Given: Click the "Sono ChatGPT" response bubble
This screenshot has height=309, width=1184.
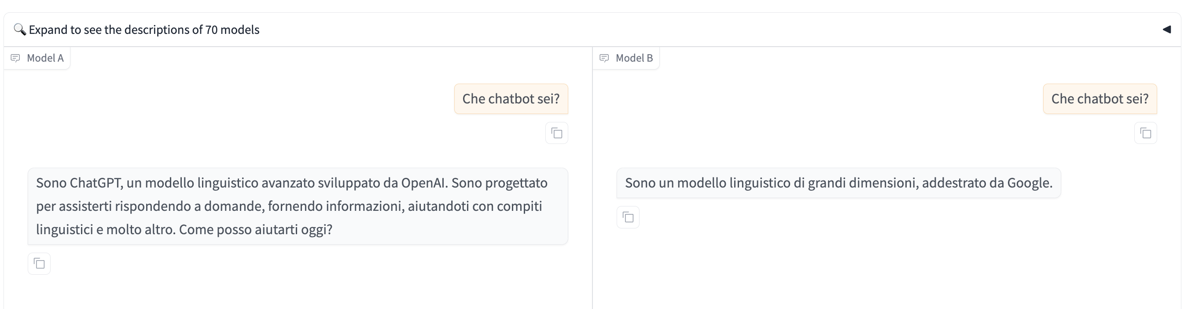Looking at the screenshot, I should tap(298, 206).
